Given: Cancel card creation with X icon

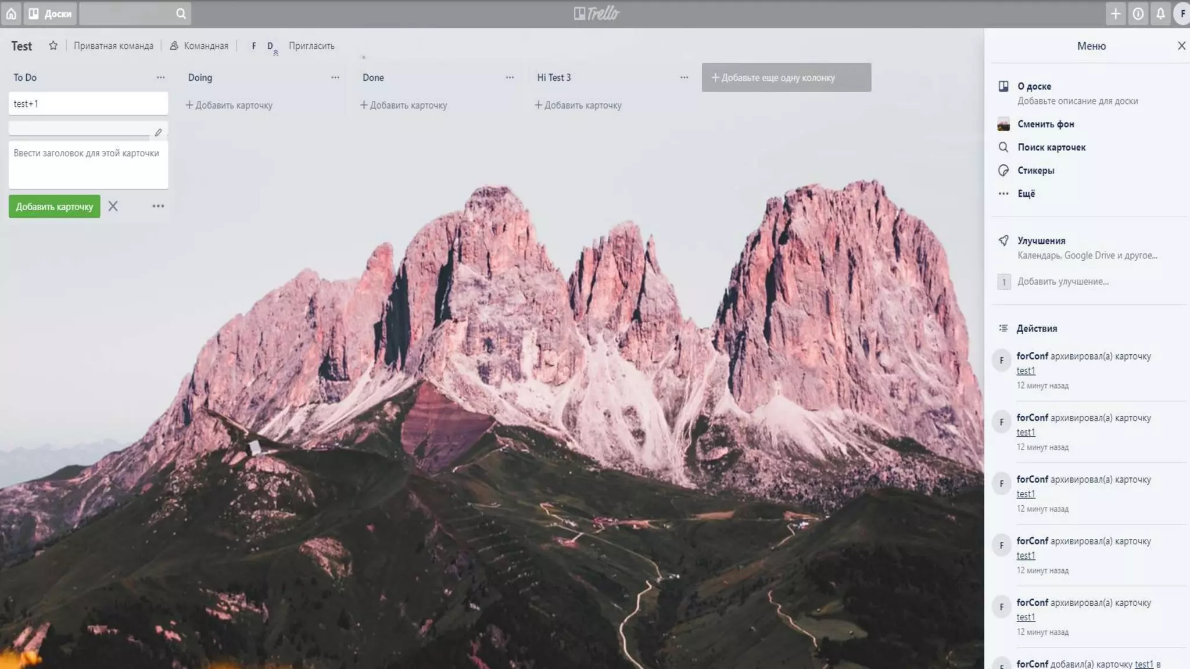Looking at the screenshot, I should pyautogui.click(x=113, y=206).
